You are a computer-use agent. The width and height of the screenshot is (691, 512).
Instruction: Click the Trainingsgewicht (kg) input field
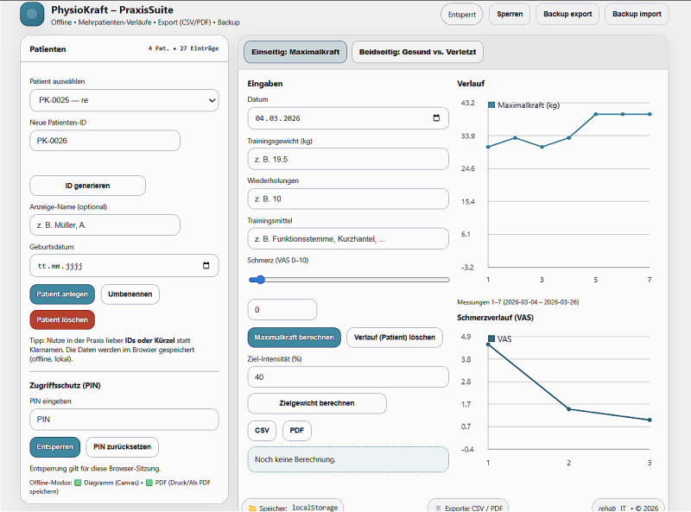point(348,160)
